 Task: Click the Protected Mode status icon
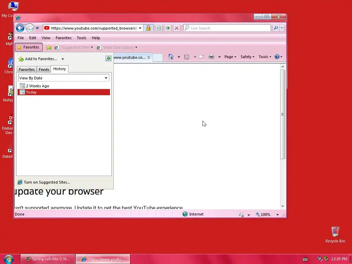(242, 214)
